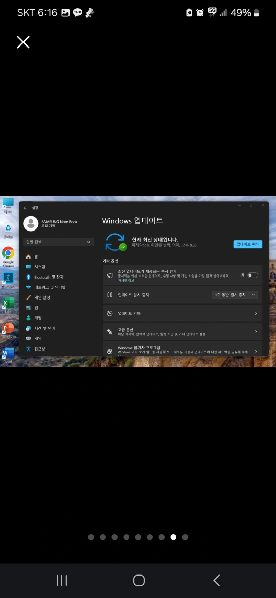Open the 자세한 정보 link

point(126,280)
